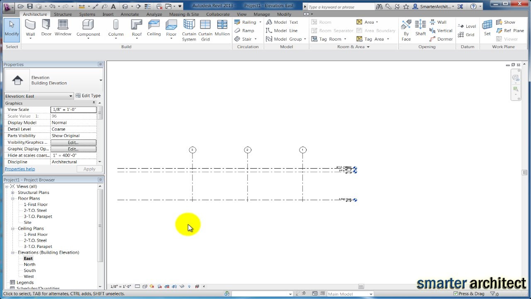Add a Level datum

pos(467,26)
